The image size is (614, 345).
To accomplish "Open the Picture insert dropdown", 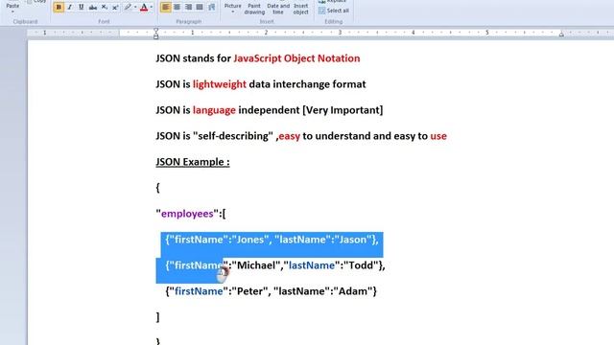I will point(232,9).
